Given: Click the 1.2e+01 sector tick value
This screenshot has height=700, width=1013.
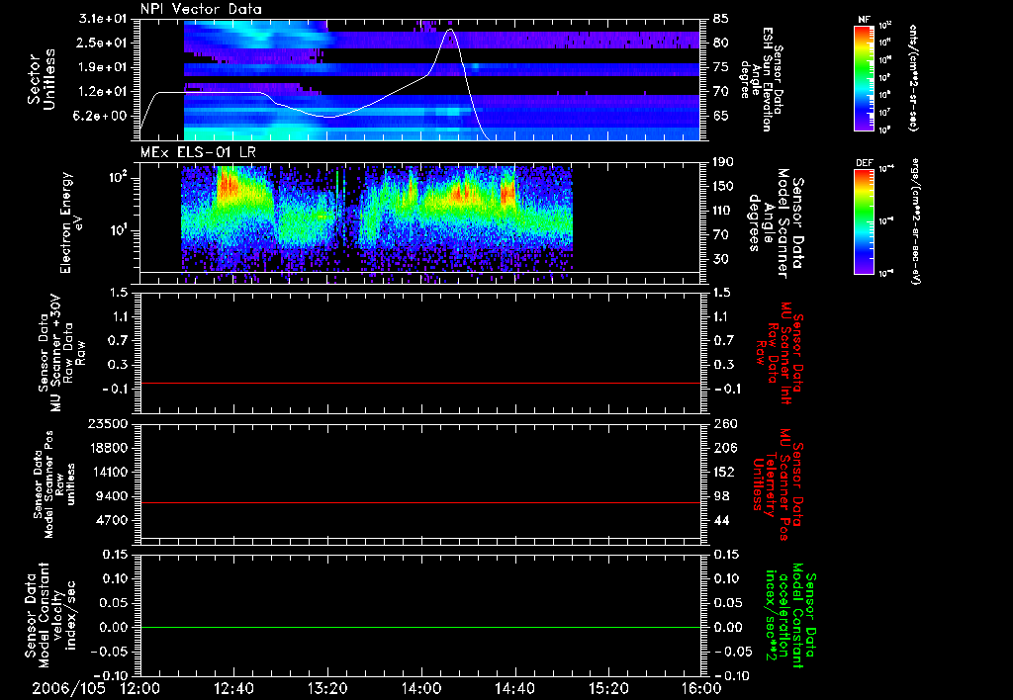Looking at the screenshot, I should (103, 92).
